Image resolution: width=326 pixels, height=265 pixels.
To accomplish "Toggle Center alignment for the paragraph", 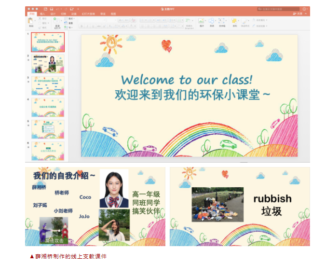I will click(x=149, y=26).
